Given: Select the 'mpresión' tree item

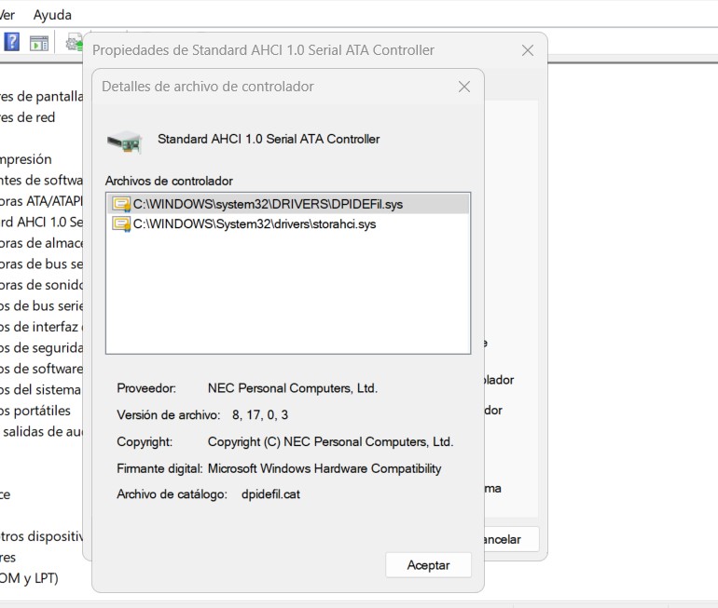Looking at the screenshot, I should pyautogui.click(x=26, y=159).
